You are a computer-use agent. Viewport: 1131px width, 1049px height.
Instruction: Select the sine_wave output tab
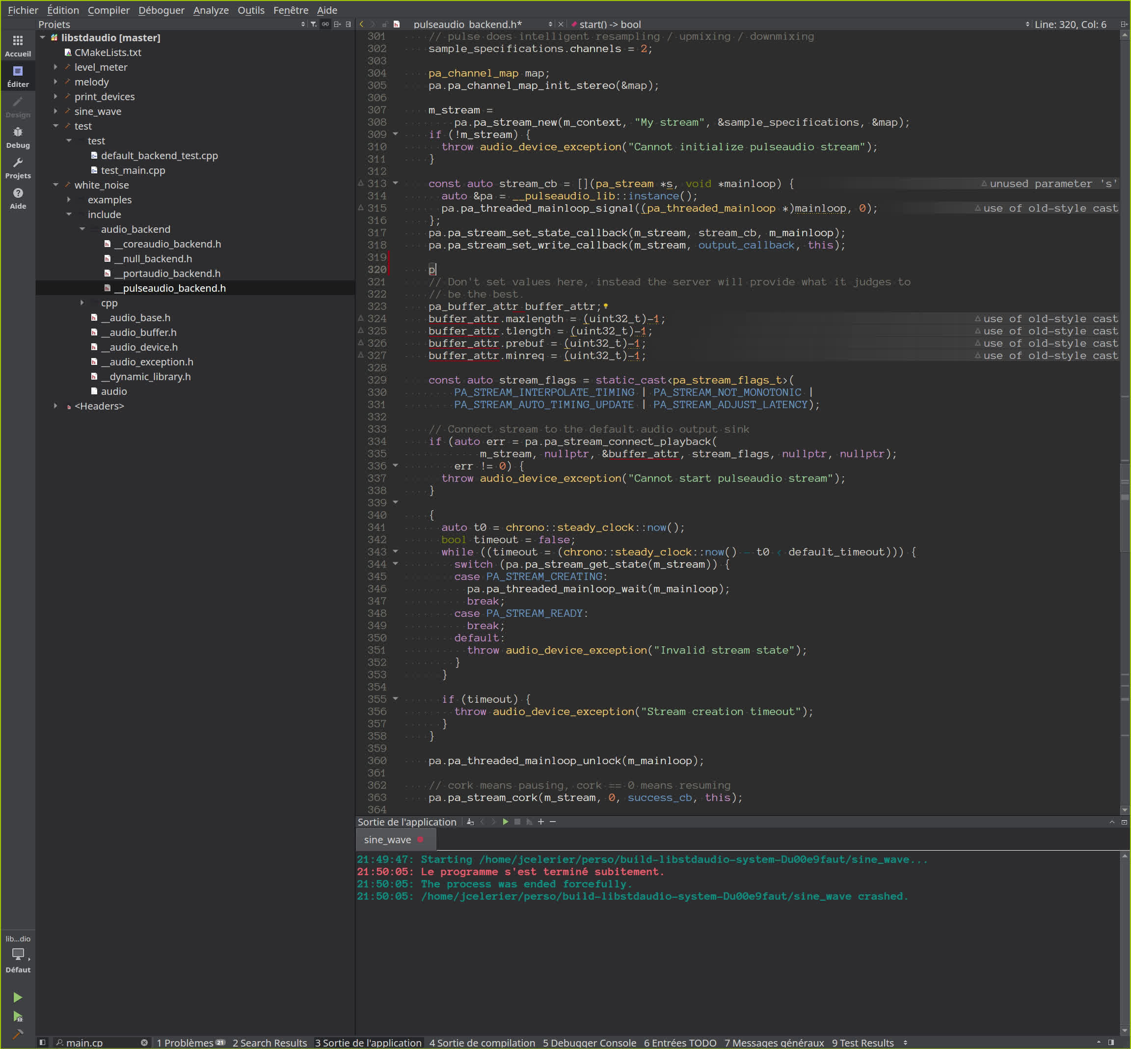tap(388, 839)
